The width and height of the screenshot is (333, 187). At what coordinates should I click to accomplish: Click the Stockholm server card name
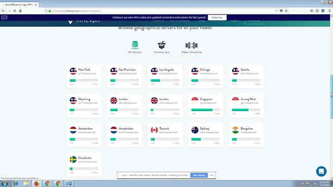(85, 158)
